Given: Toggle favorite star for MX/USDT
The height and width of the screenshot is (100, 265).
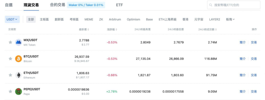Looking at the screenshot, I should [10, 42].
